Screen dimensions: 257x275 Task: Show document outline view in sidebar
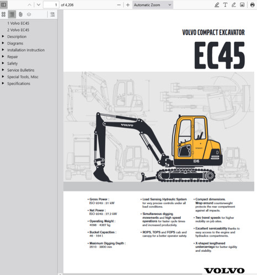click(x=12, y=14)
